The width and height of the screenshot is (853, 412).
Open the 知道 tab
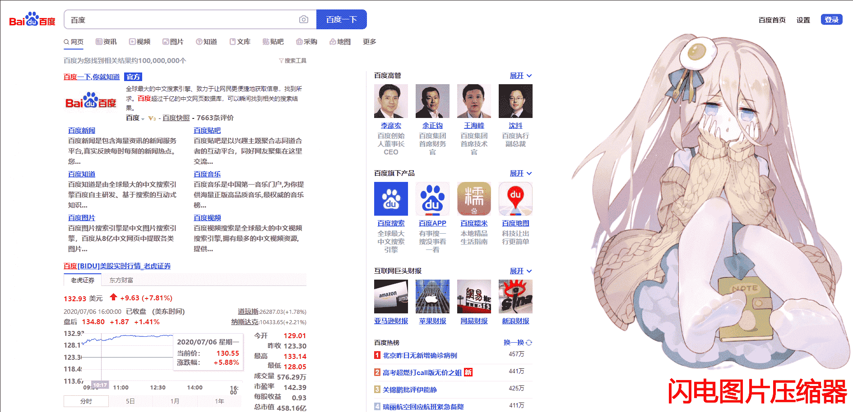[206, 42]
